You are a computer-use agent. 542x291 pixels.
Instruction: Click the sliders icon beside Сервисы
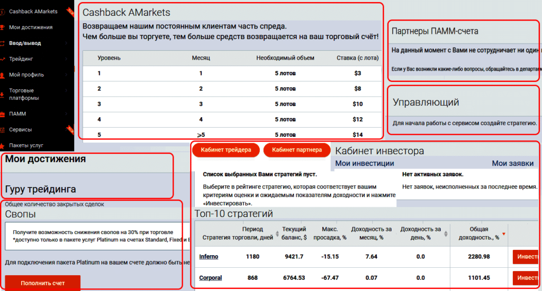2,129
